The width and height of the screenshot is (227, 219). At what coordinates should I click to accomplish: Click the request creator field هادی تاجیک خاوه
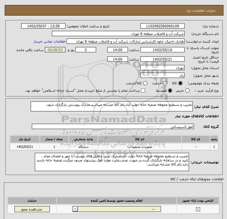[x=126, y=41]
